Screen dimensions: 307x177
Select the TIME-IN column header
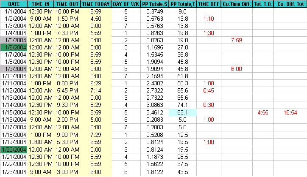coord(41,4)
